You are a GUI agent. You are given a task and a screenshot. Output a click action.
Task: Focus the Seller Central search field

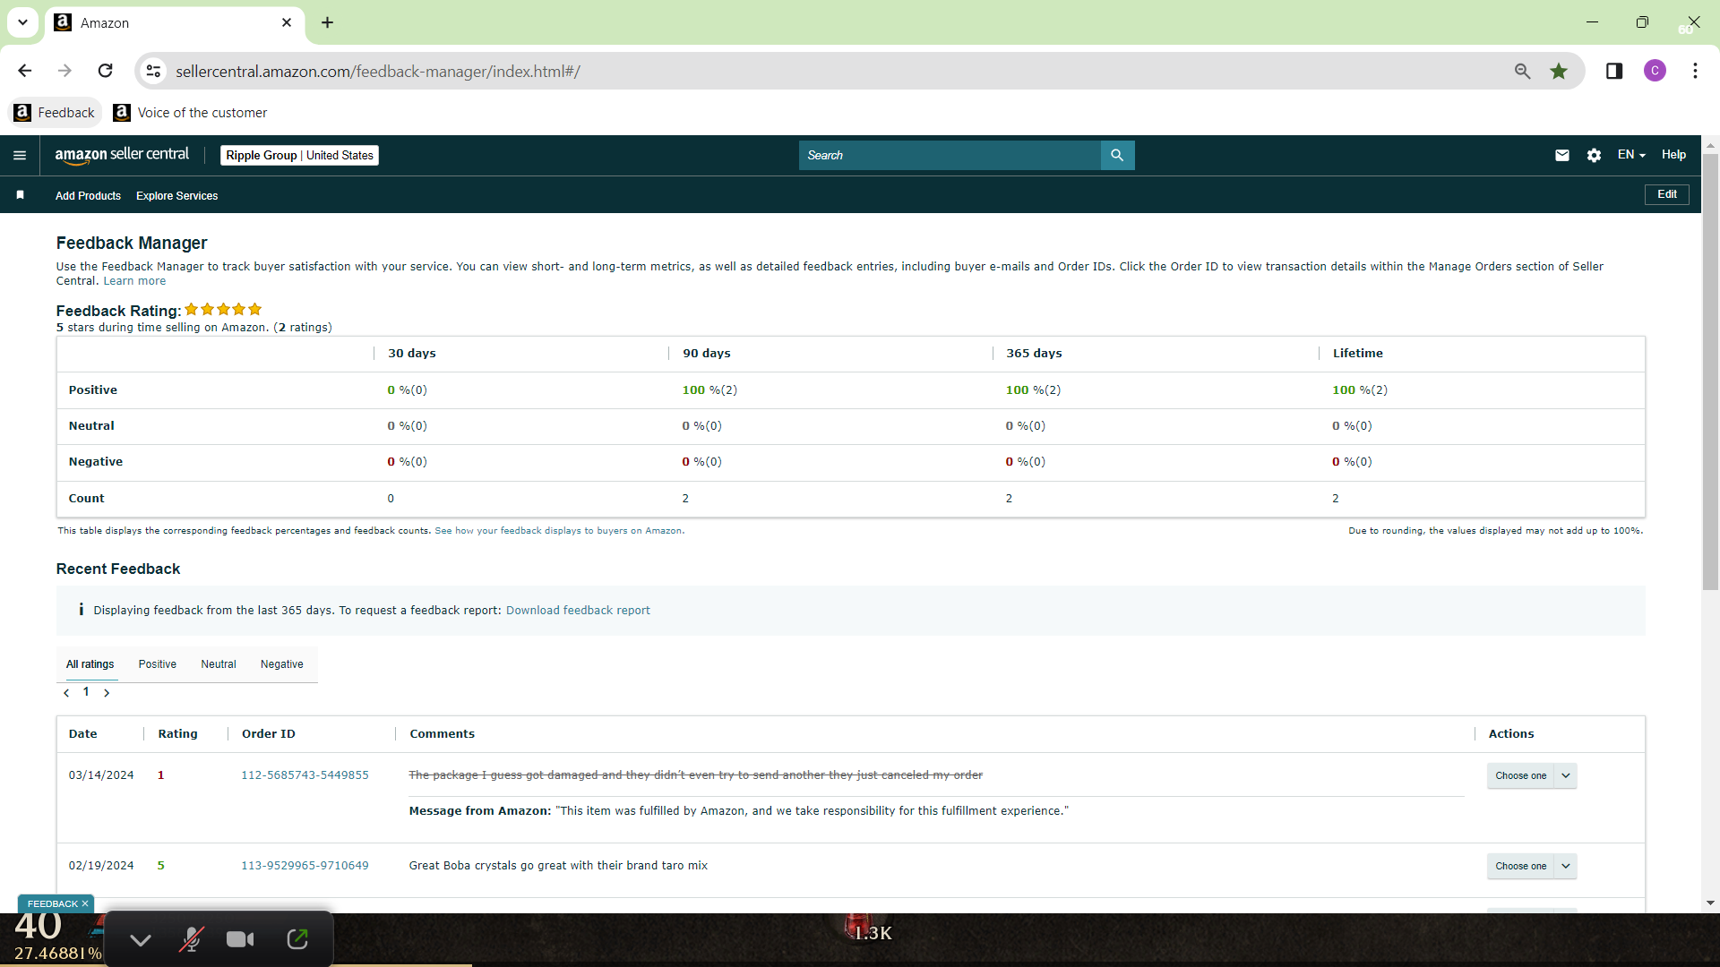click(x=950, y=155)
